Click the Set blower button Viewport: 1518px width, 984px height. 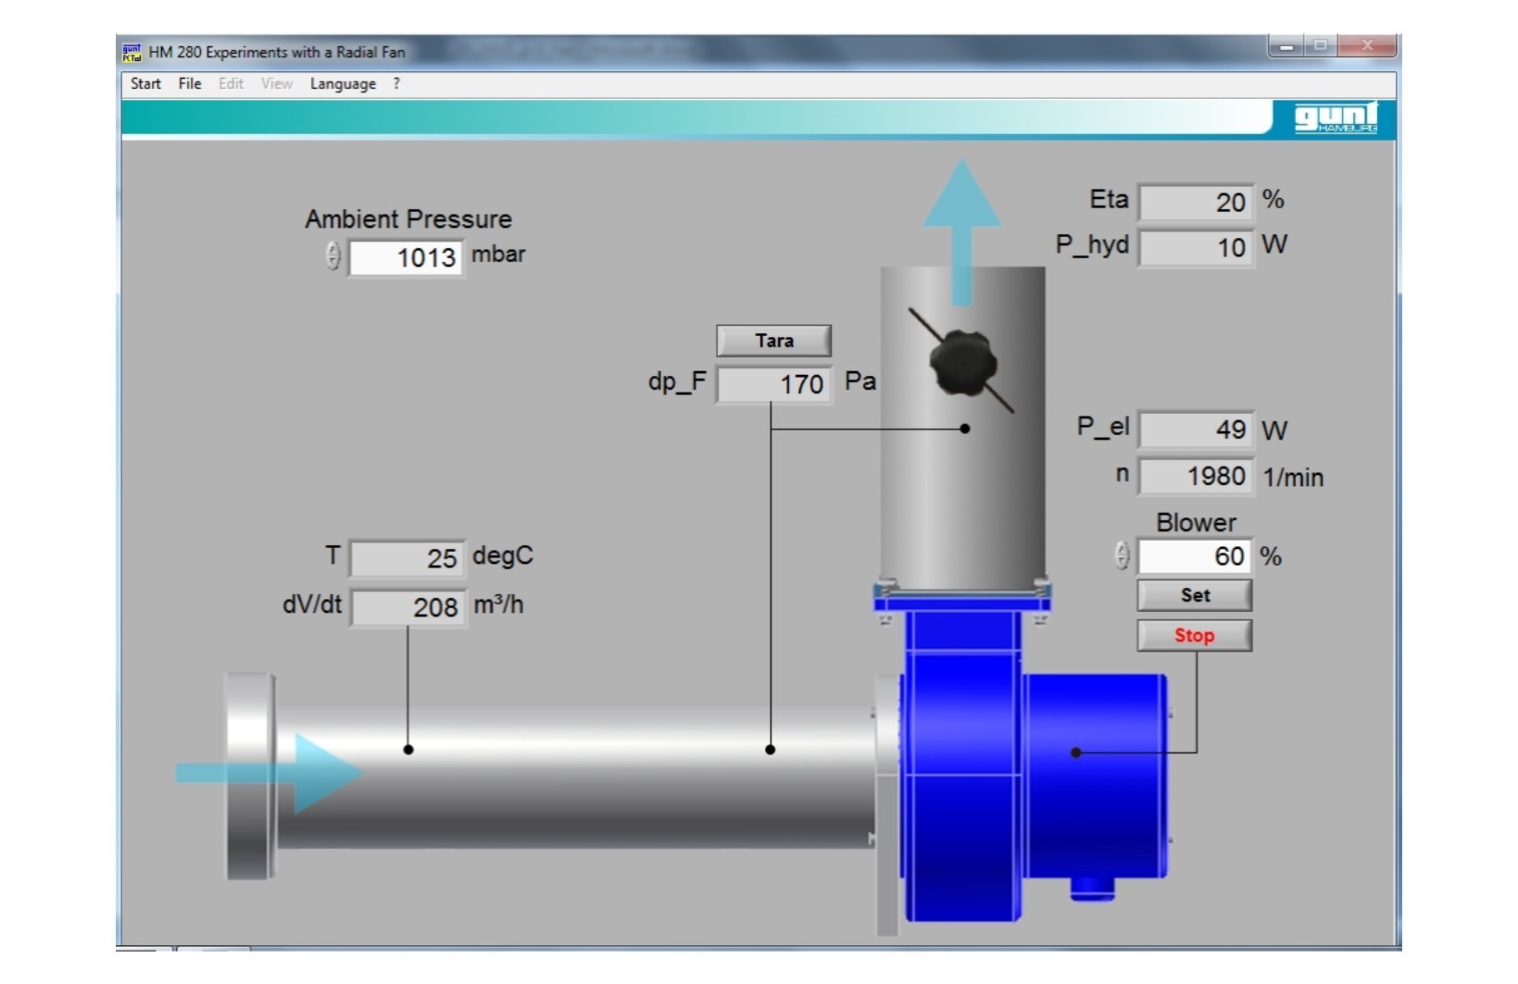click(1195, 595)
